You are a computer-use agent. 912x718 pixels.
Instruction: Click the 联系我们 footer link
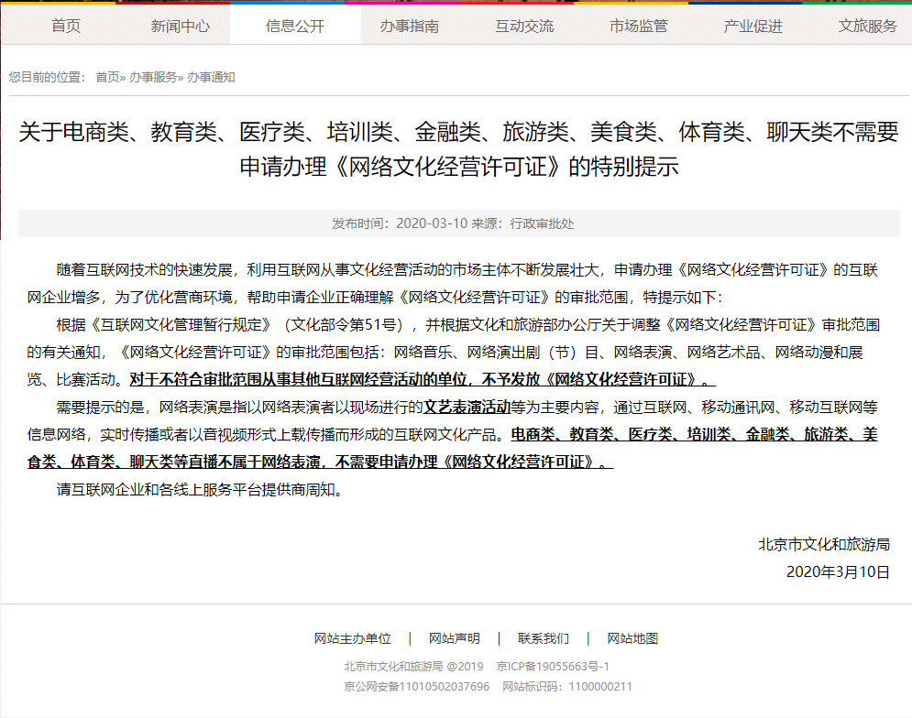[x=544, y=638]
